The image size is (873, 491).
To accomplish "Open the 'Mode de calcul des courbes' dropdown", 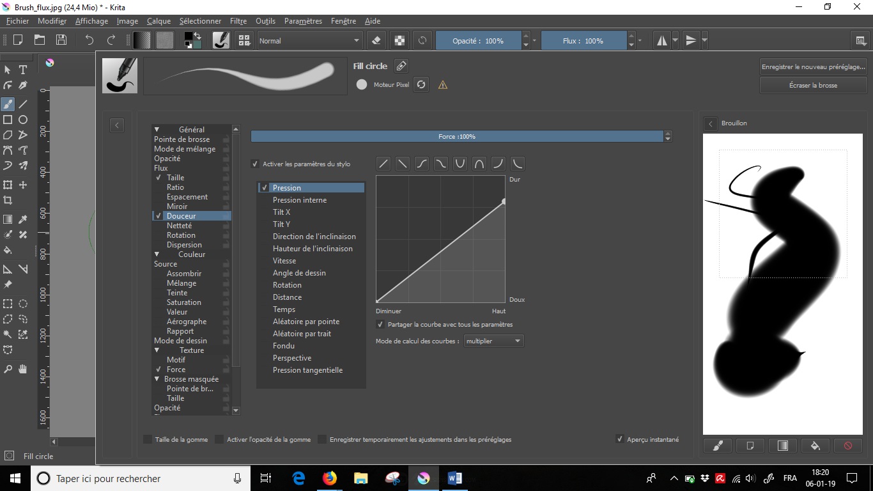I will click(x=493, y=341).
